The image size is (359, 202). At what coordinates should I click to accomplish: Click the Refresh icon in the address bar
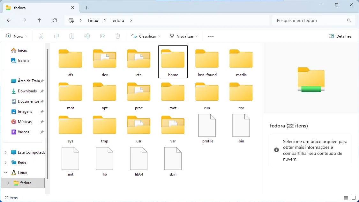55,20
